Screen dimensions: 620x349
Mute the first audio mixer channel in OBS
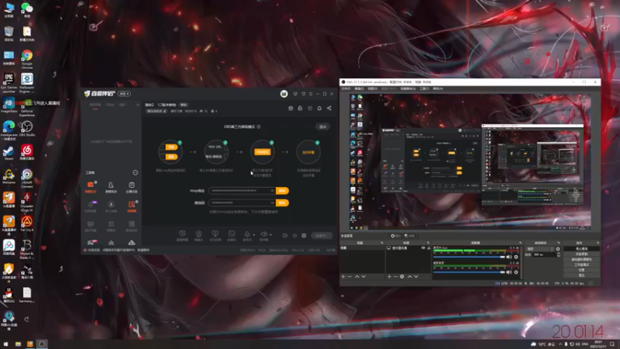click(x=509, y=257)
